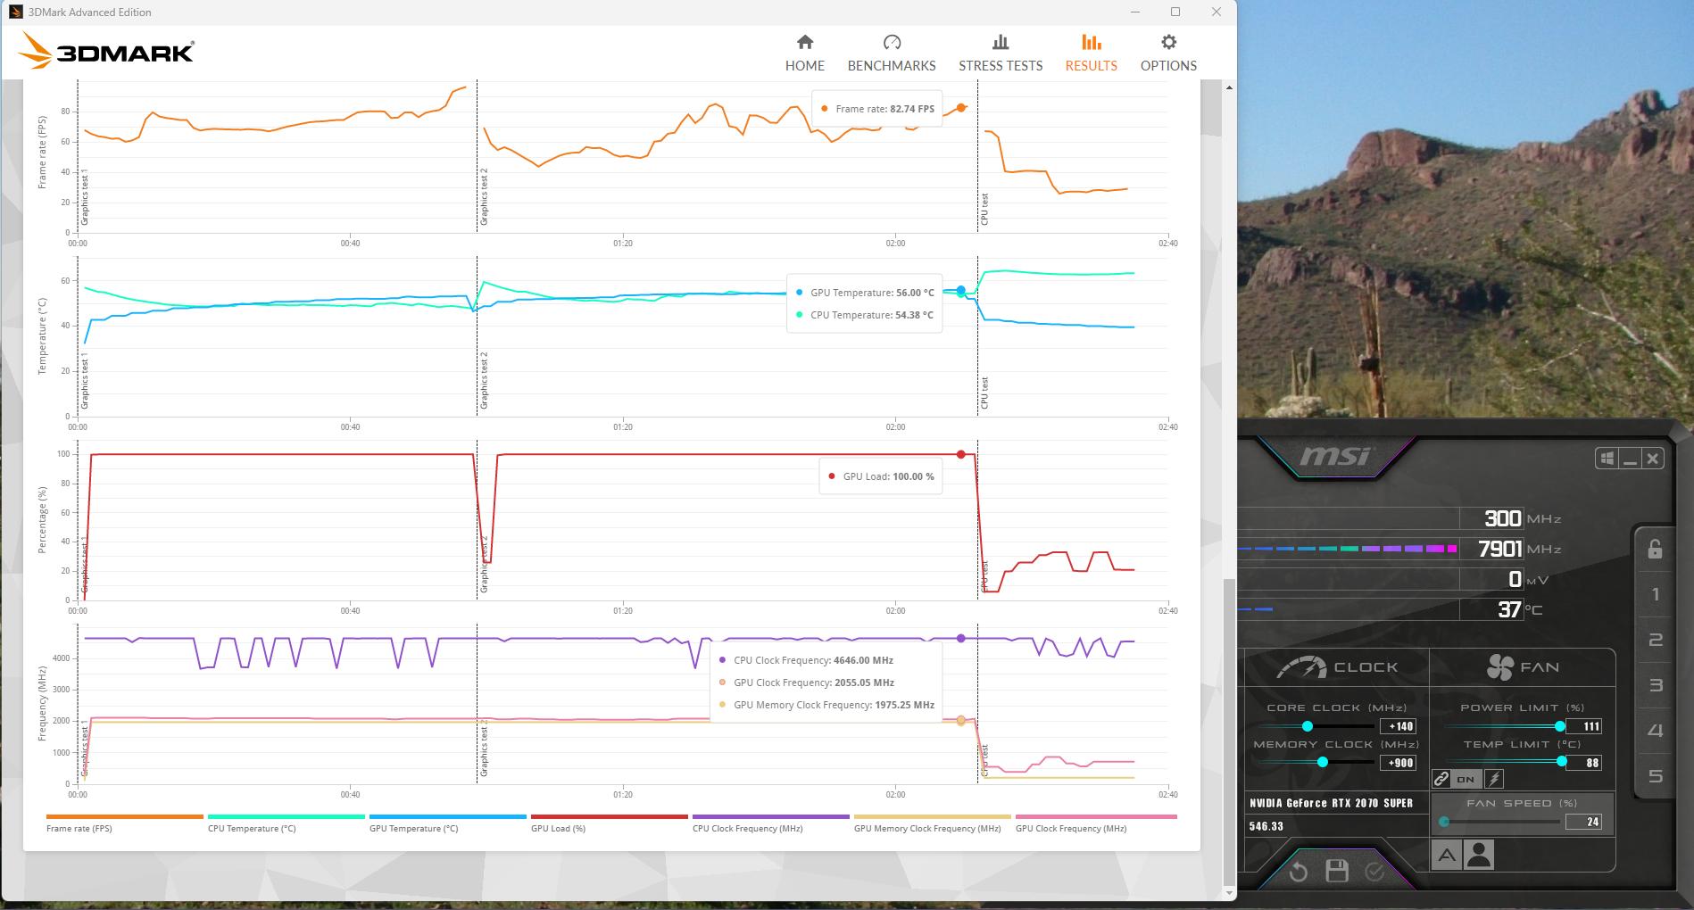The width and height of the screenshot is (1694, 910).
Task: Toggle the CPU Clock Frequency legend series
Action: (x=770, y=823)
